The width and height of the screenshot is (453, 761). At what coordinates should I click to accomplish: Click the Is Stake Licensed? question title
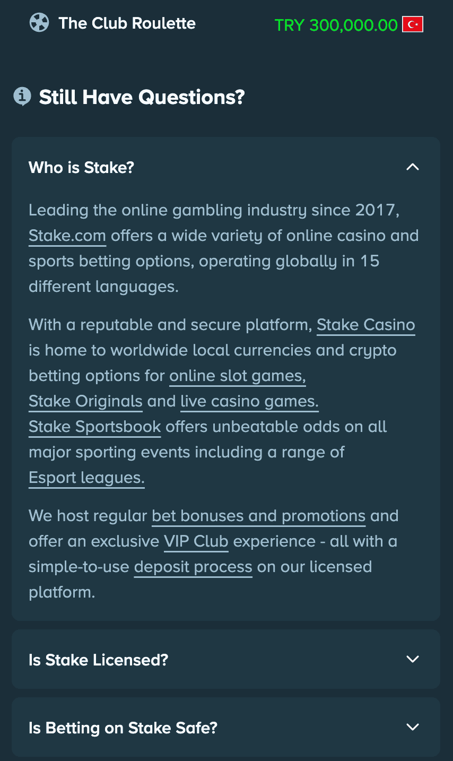tap(98, 660)
